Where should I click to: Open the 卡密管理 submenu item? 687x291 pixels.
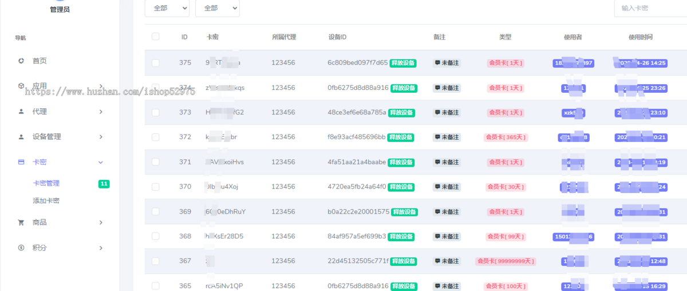(x=46, y=183)
